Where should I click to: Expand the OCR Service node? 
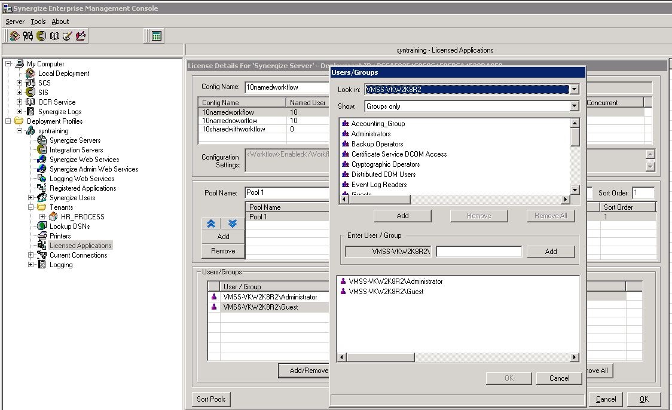point(19,102)
